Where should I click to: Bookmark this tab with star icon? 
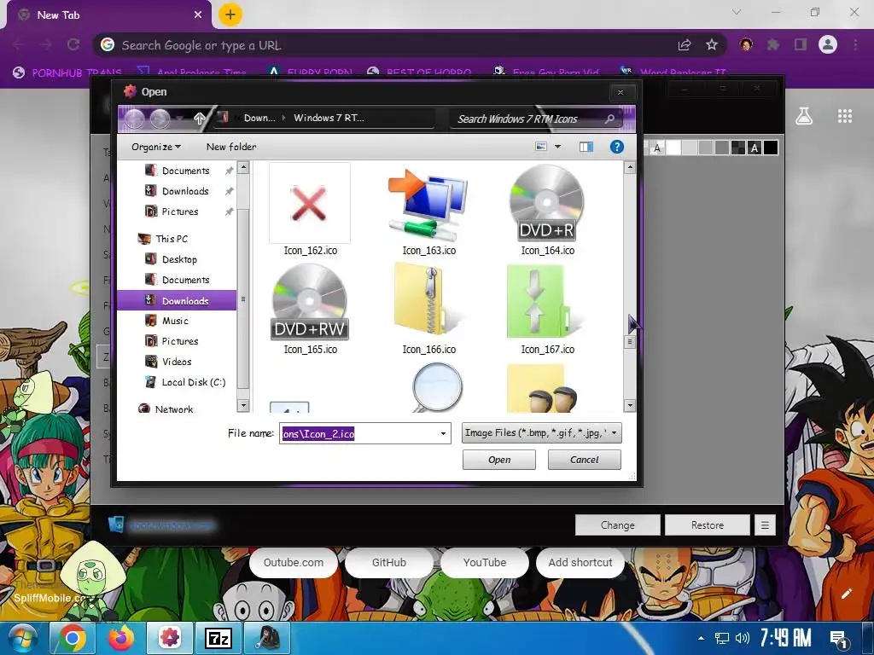(712, 44)
